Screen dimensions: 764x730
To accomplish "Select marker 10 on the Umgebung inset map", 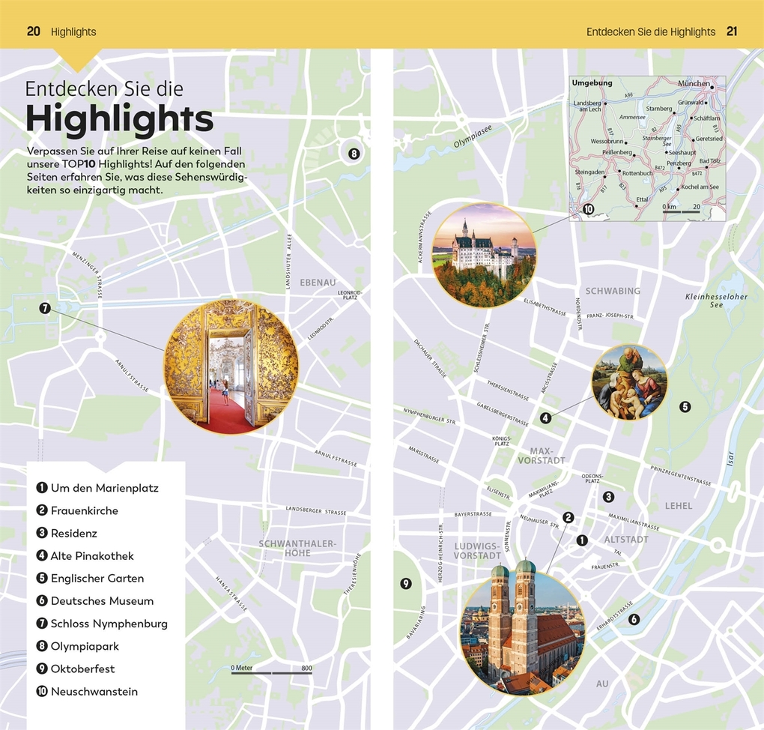I will (589, 210).
